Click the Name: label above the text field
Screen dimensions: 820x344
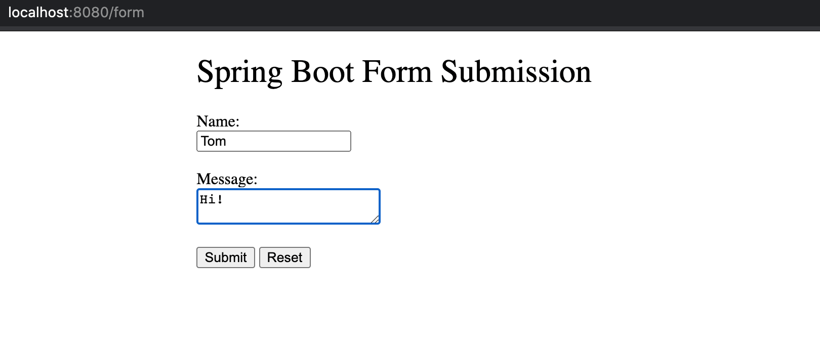tap(218, 121)
